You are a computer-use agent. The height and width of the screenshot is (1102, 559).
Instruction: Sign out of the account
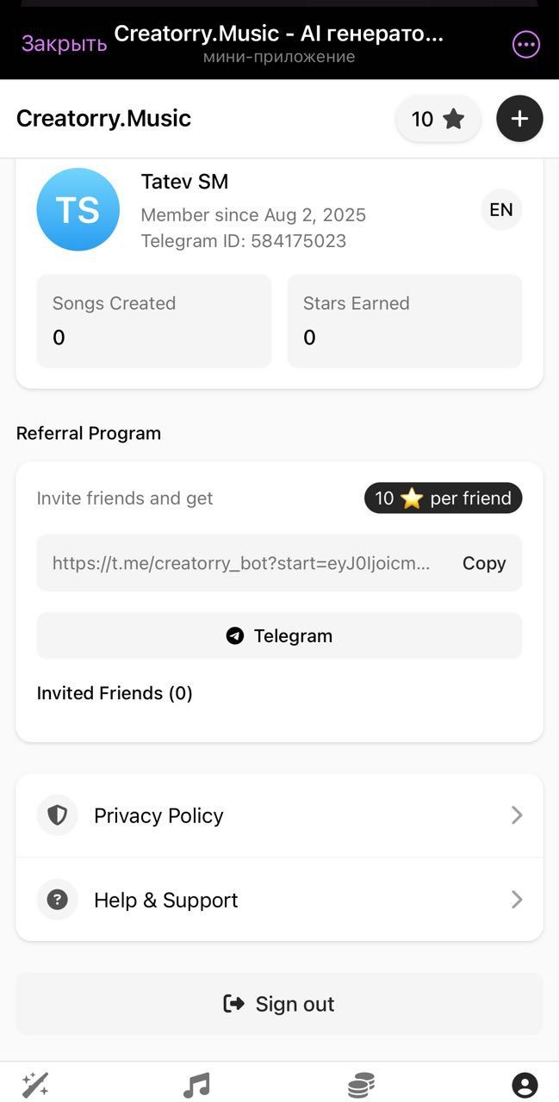[279, 1003]
